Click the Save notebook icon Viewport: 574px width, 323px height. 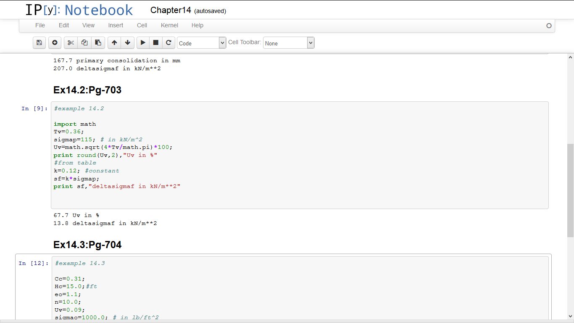click(x=39, y=42)
